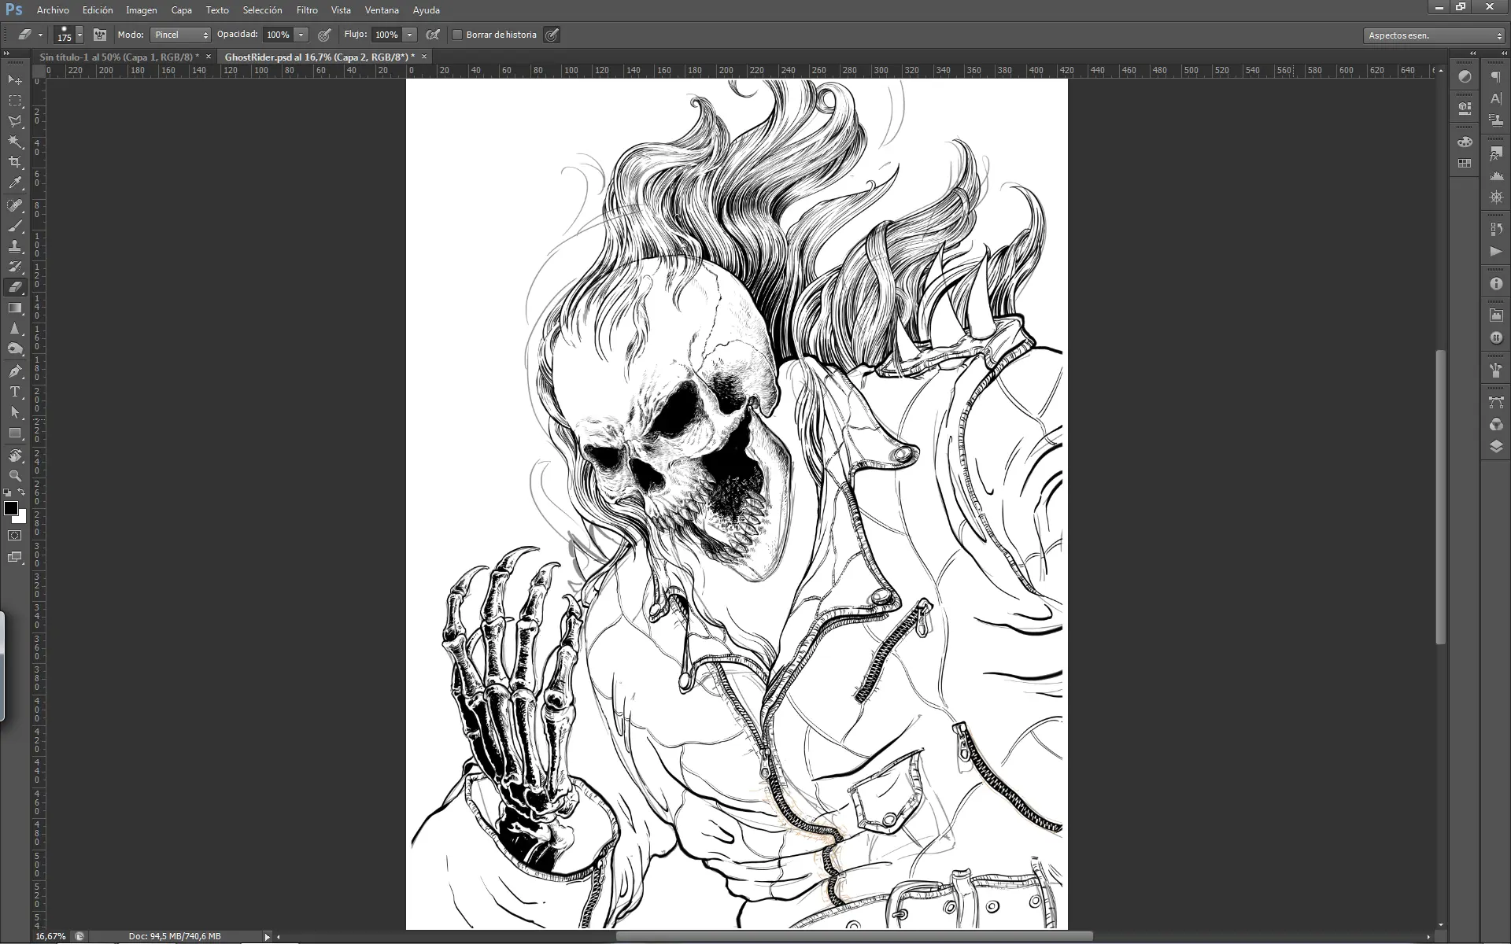The width and height of the screenshot is (1511, 944).
Task: Select the Eraser tool in toolbox
Action: (15, 287)
